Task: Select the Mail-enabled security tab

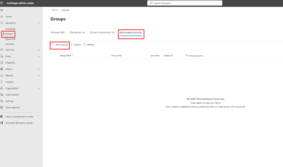Action: (130, 32)
